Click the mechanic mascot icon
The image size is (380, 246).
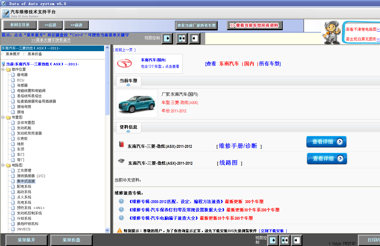[331, 32]
